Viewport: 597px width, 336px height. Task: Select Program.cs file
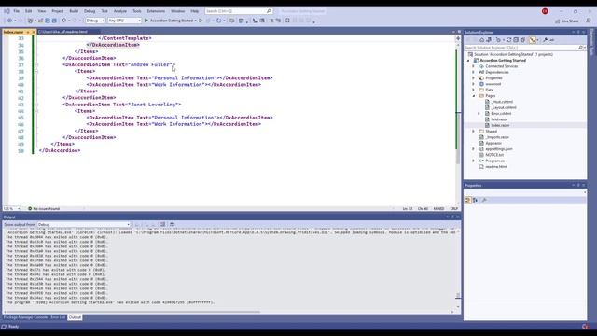[x=494, y=161]
